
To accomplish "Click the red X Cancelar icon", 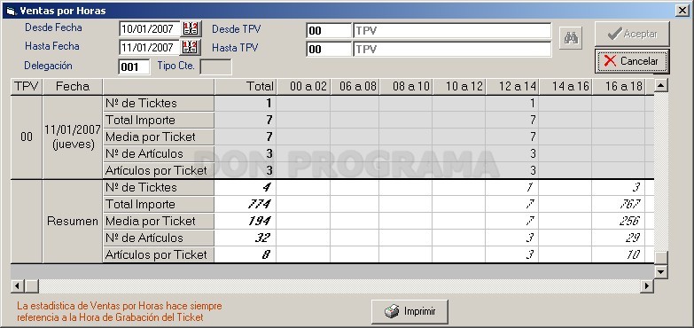I will [610, 61].
